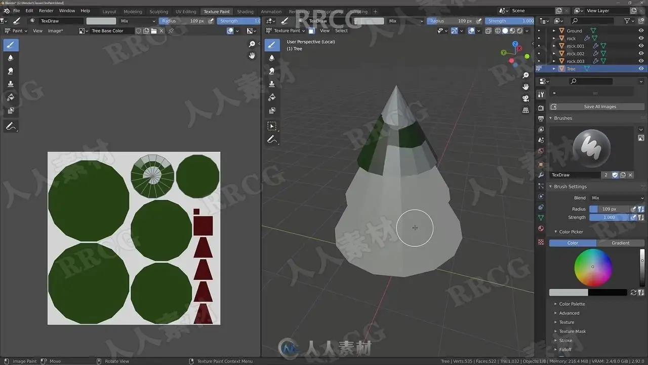Switch to wireframe viewport shading

(x=498, y=31)
